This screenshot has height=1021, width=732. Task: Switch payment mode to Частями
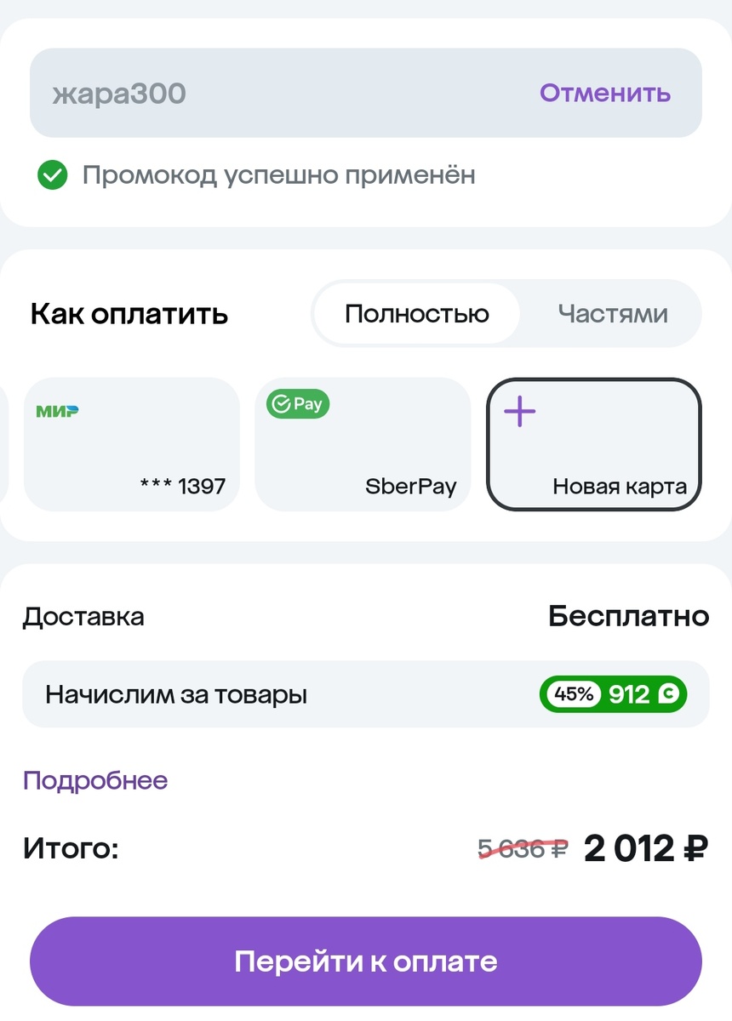(612, 313)
